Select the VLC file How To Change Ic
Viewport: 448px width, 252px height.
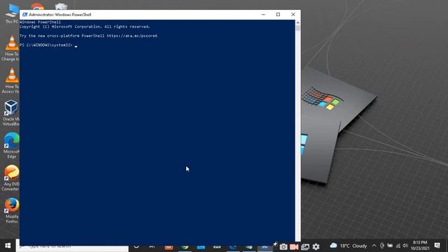point(11,48)
